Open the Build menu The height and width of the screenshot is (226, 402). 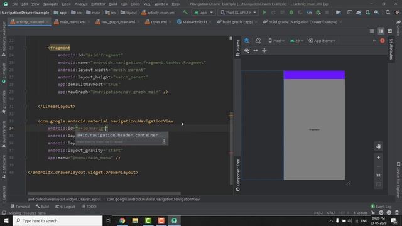point(112,4)
